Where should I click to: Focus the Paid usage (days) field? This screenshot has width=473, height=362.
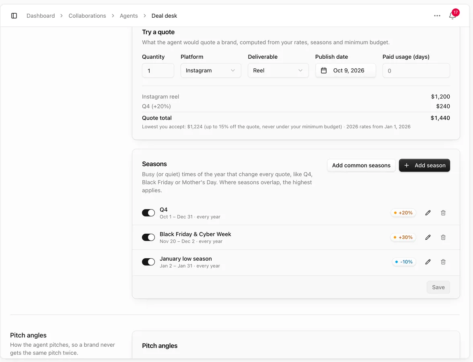tap(416, 71)
